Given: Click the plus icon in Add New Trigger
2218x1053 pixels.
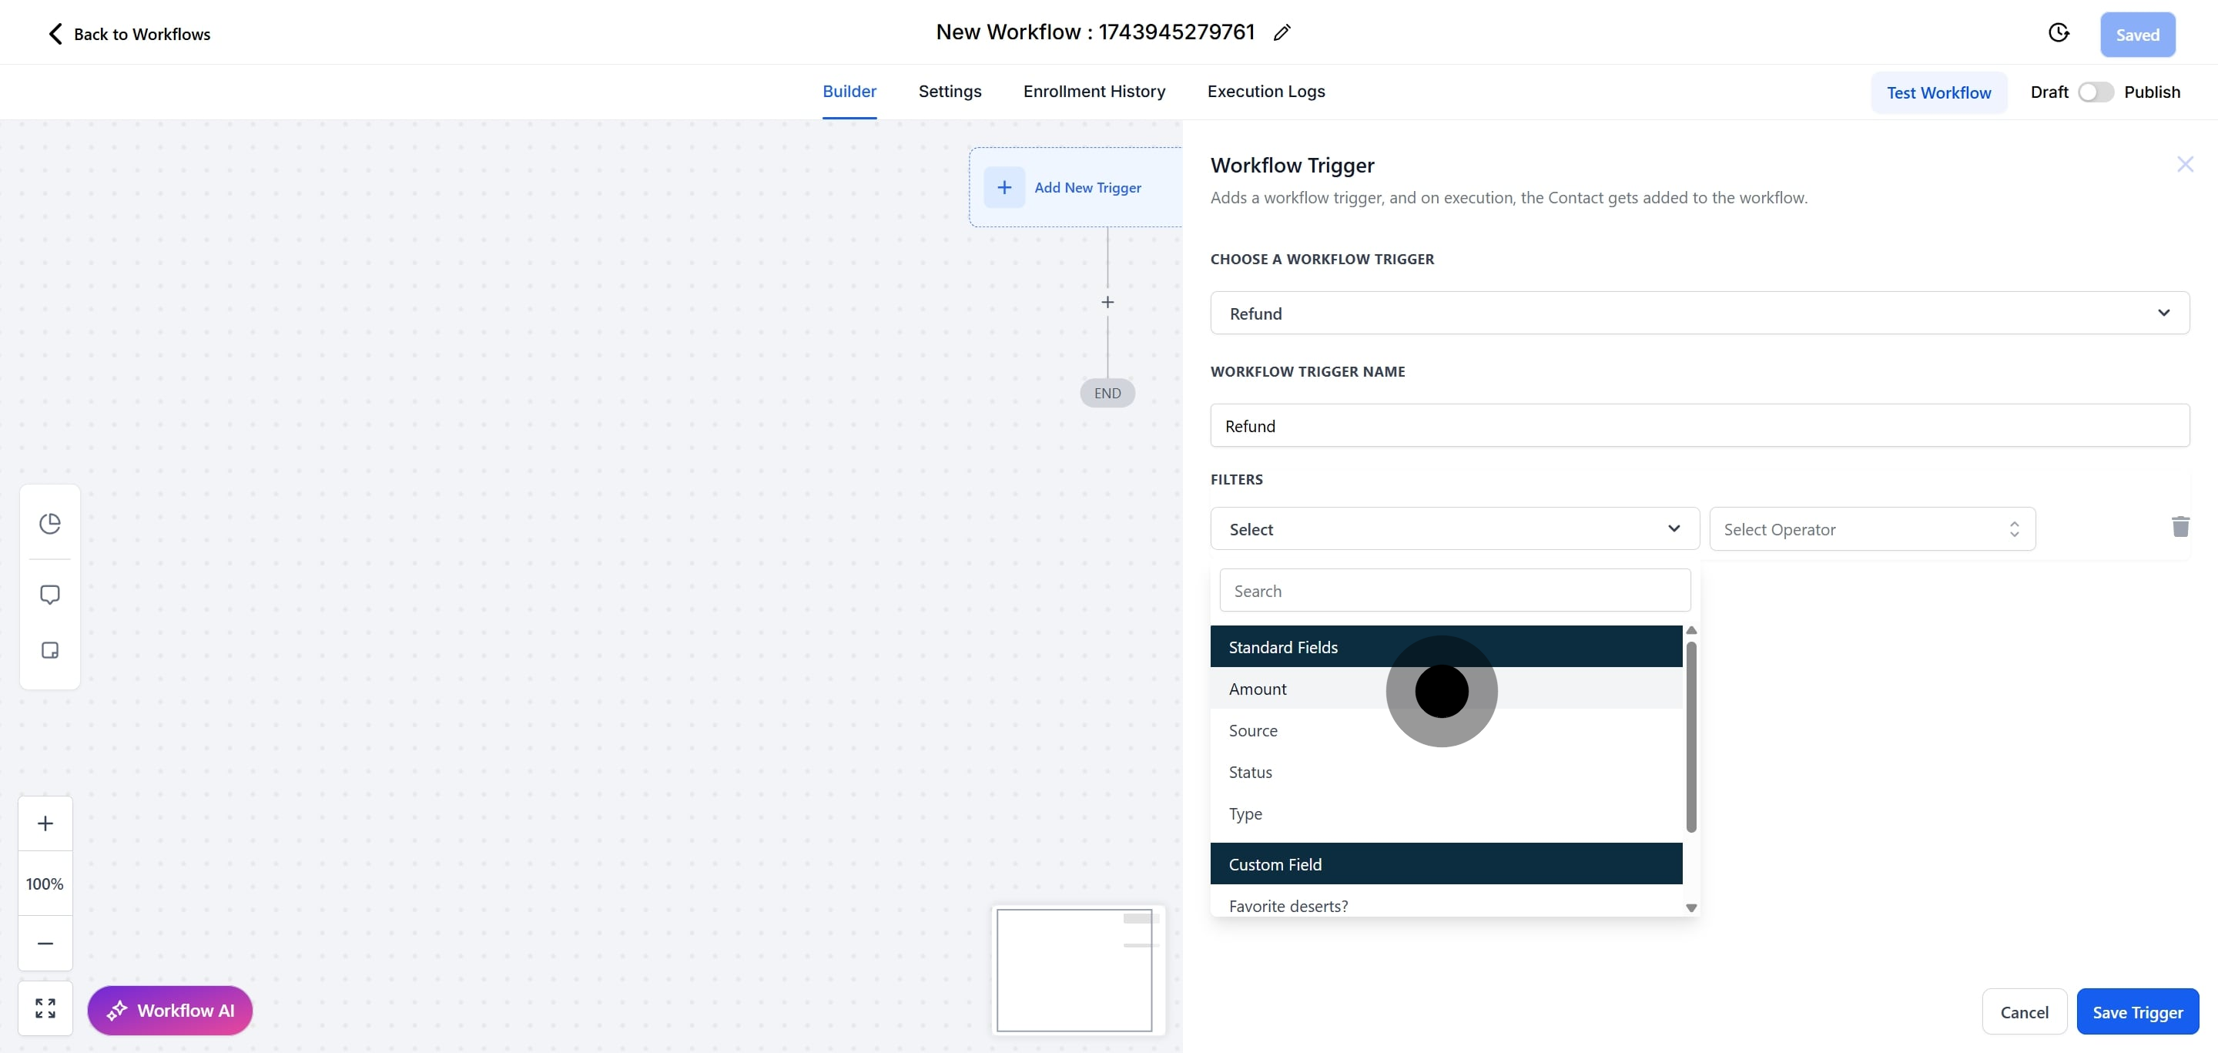Looking at the screenshot, I should click(1004, 187).
